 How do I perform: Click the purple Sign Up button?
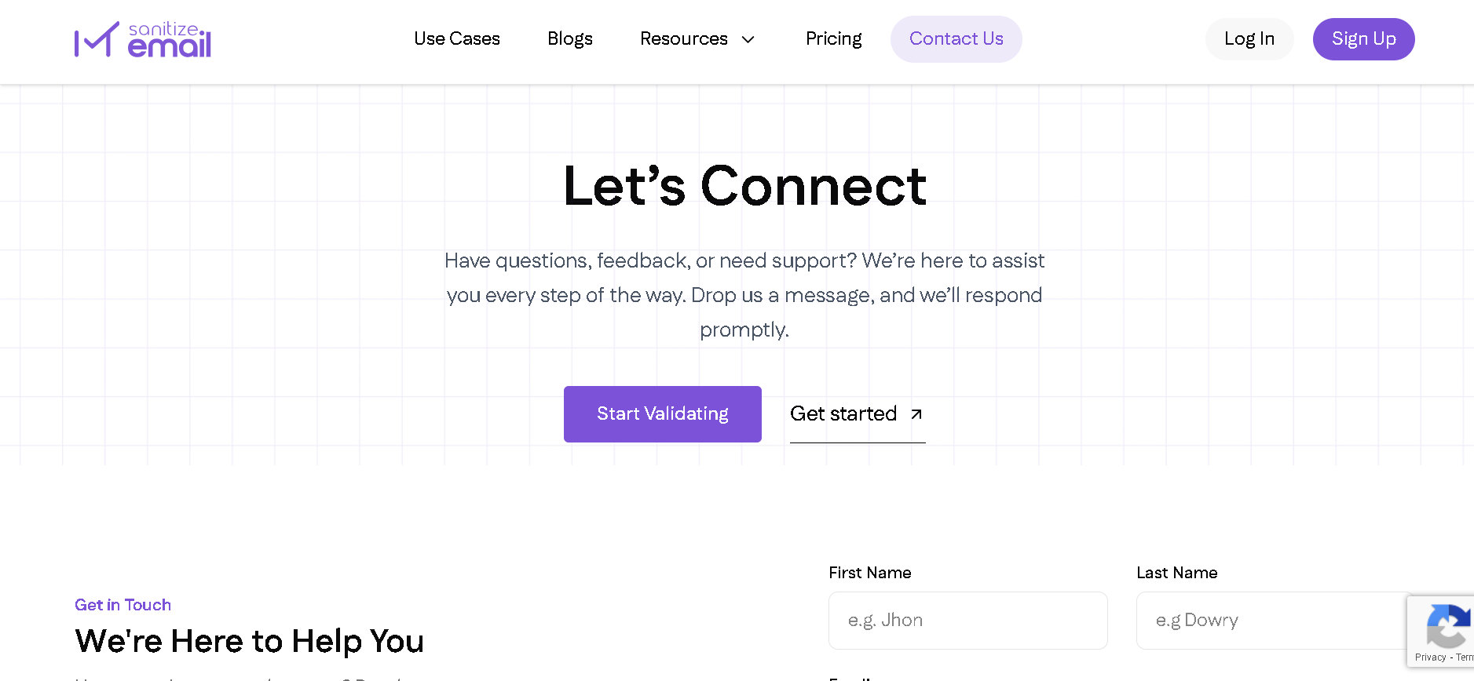click(1363, 39)
